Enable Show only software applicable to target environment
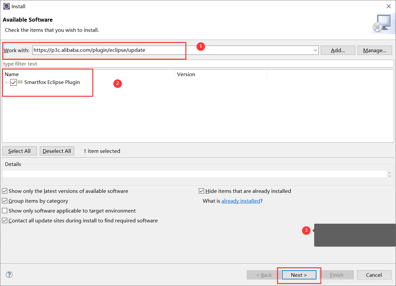 click(5, 211)
